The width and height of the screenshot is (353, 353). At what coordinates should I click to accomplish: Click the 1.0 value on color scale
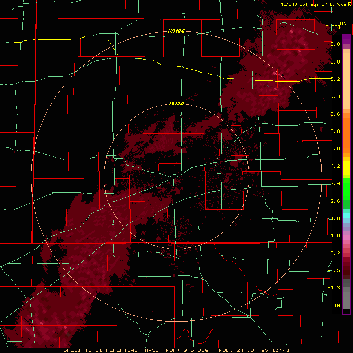(x=335, y=236)
